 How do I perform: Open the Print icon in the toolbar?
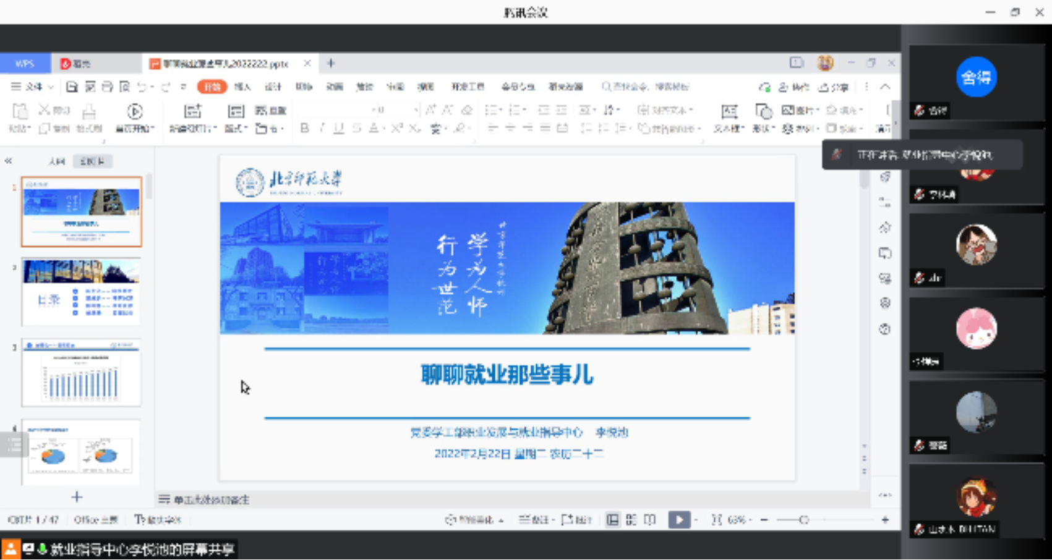[106, 87]
